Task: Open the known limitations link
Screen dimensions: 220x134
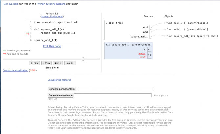Action: tap(52, 16)
